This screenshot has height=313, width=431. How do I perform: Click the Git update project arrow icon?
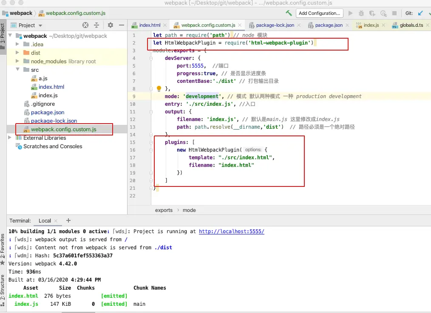coord(420,13)
